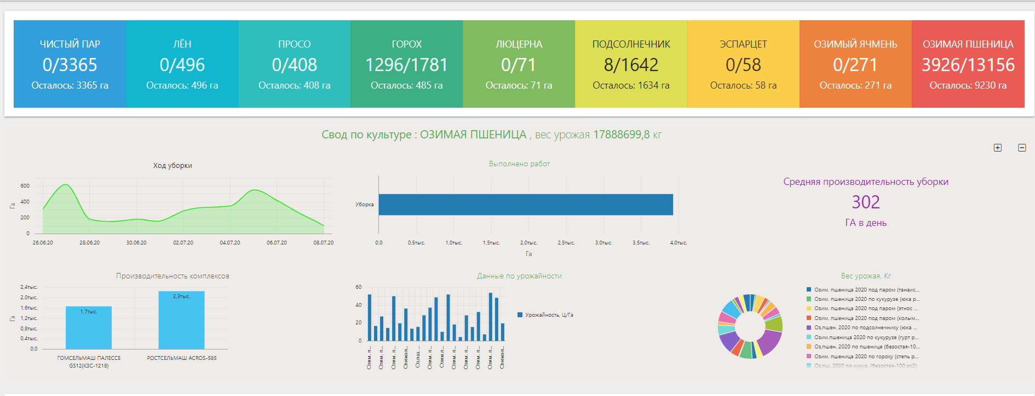Select the ПОДСОЛНЕЧНИК yellow tile
Viewport: 1035px width, 396px height.
pos(631,64)
